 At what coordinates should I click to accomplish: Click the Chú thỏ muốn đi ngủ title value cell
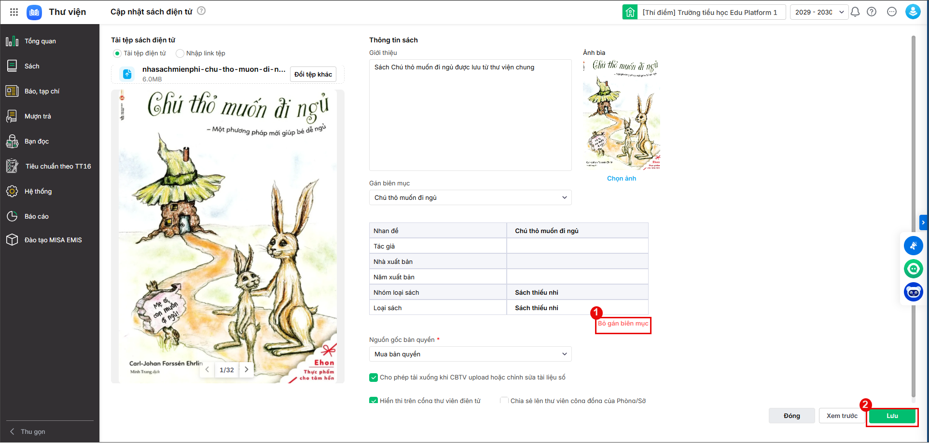577,231
